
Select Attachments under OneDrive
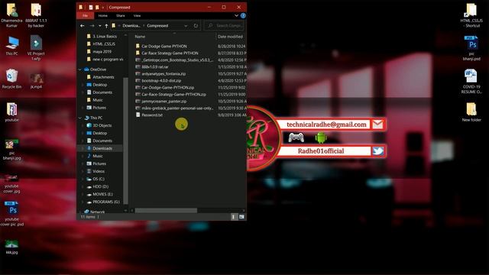pyautogui.click(x=103, y=77)
